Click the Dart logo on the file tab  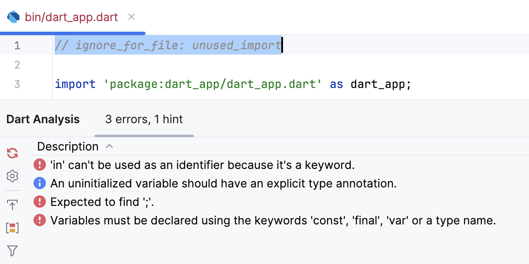coord(12,16)
